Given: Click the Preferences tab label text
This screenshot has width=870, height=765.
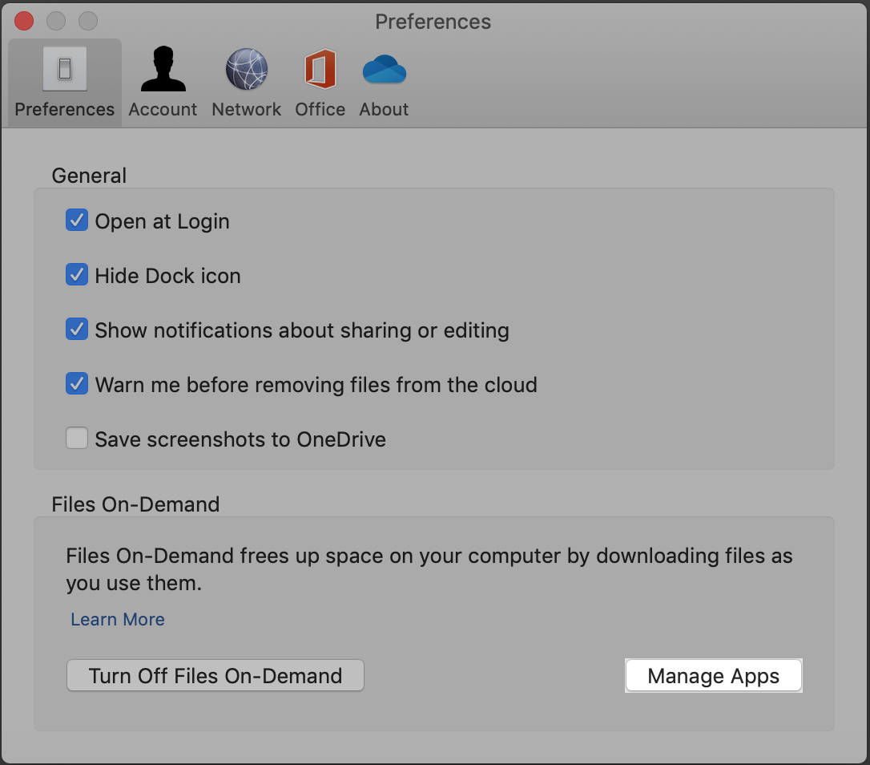Looking at the screenshot, I should (x=65, y=109).
